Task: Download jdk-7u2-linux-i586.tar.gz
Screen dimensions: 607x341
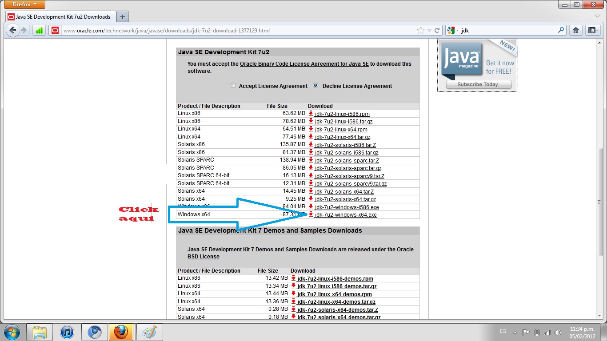Action: click(x=343, y=122)
